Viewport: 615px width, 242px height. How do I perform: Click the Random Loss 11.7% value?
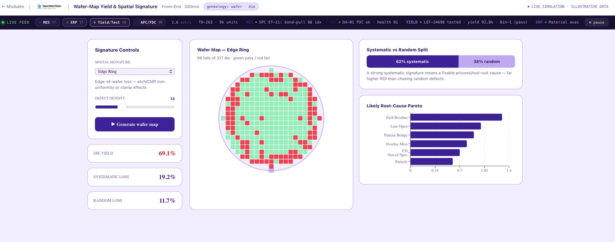[x=167, y=201]
